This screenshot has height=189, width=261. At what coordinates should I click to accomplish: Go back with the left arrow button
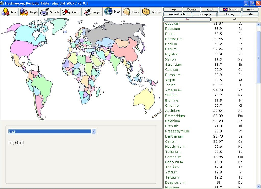[x=187, y=19]
